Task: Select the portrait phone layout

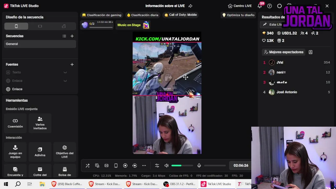Action: pos(16,26)
